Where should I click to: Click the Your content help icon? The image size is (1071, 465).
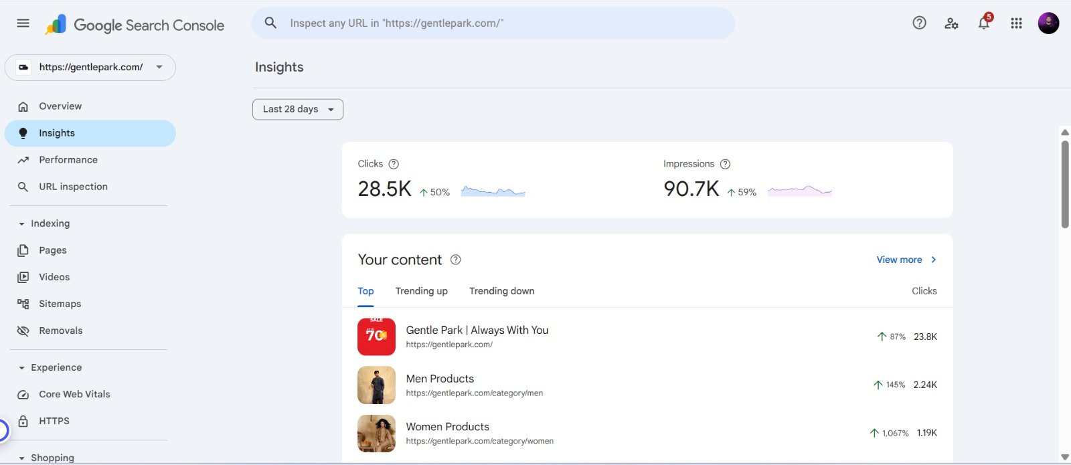[x=455, y=260]
